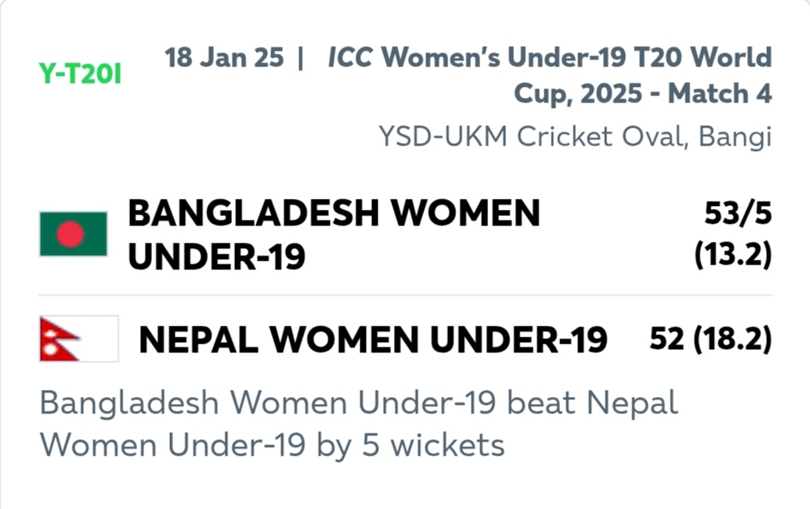Screen dimensions: 810x509
Task: Select the green Y-T20I format label
Action: click(80, 74)
